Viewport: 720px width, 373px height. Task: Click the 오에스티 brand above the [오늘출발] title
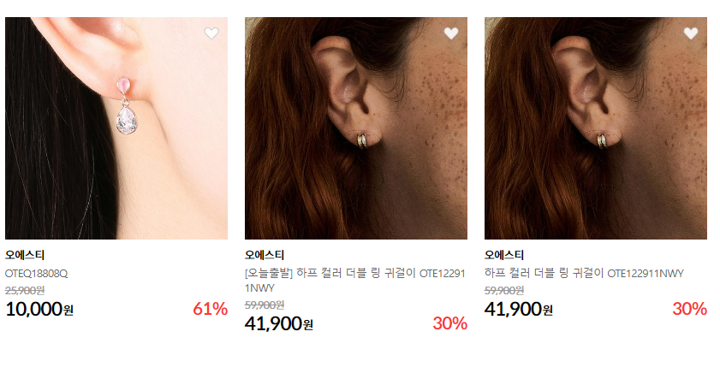[265, 255]
